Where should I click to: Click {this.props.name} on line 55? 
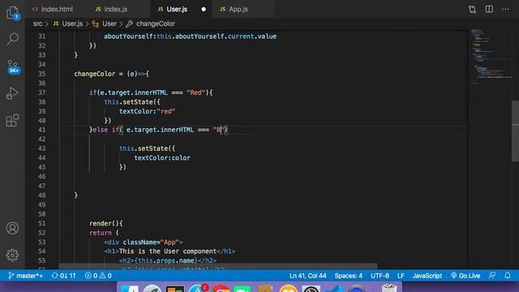pos(165,260)
